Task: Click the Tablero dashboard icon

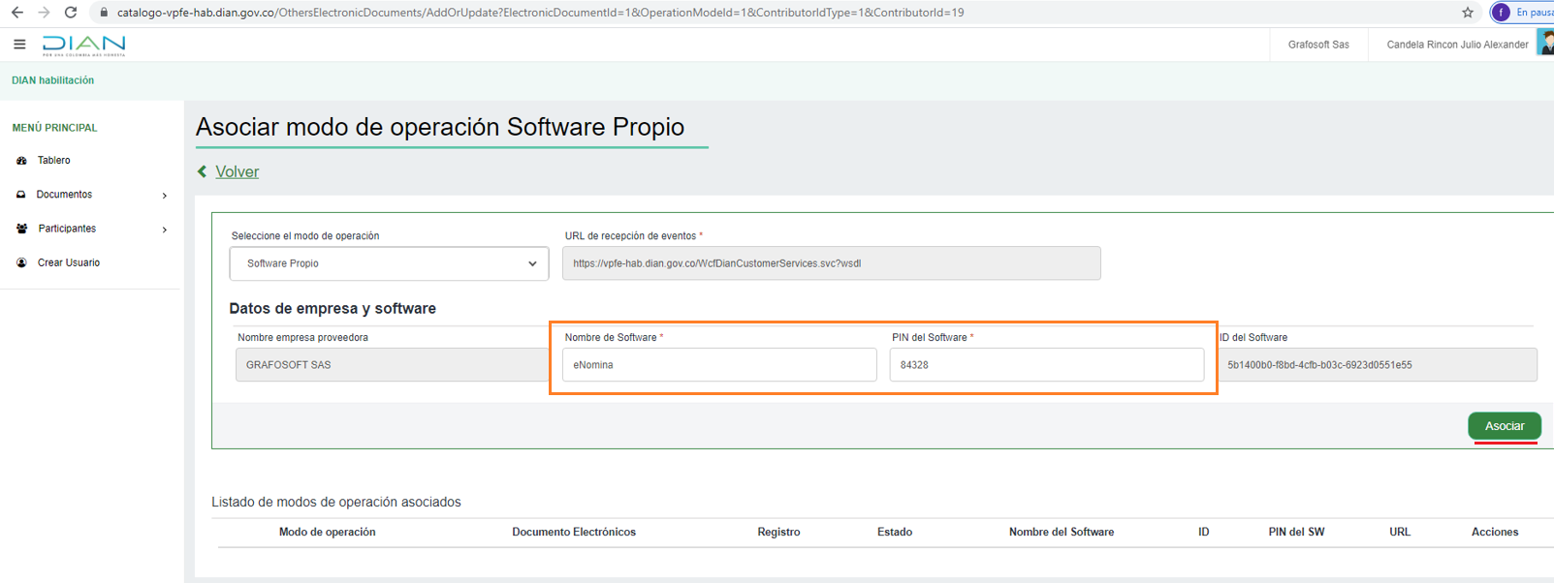Action: (x=21, y=161)
